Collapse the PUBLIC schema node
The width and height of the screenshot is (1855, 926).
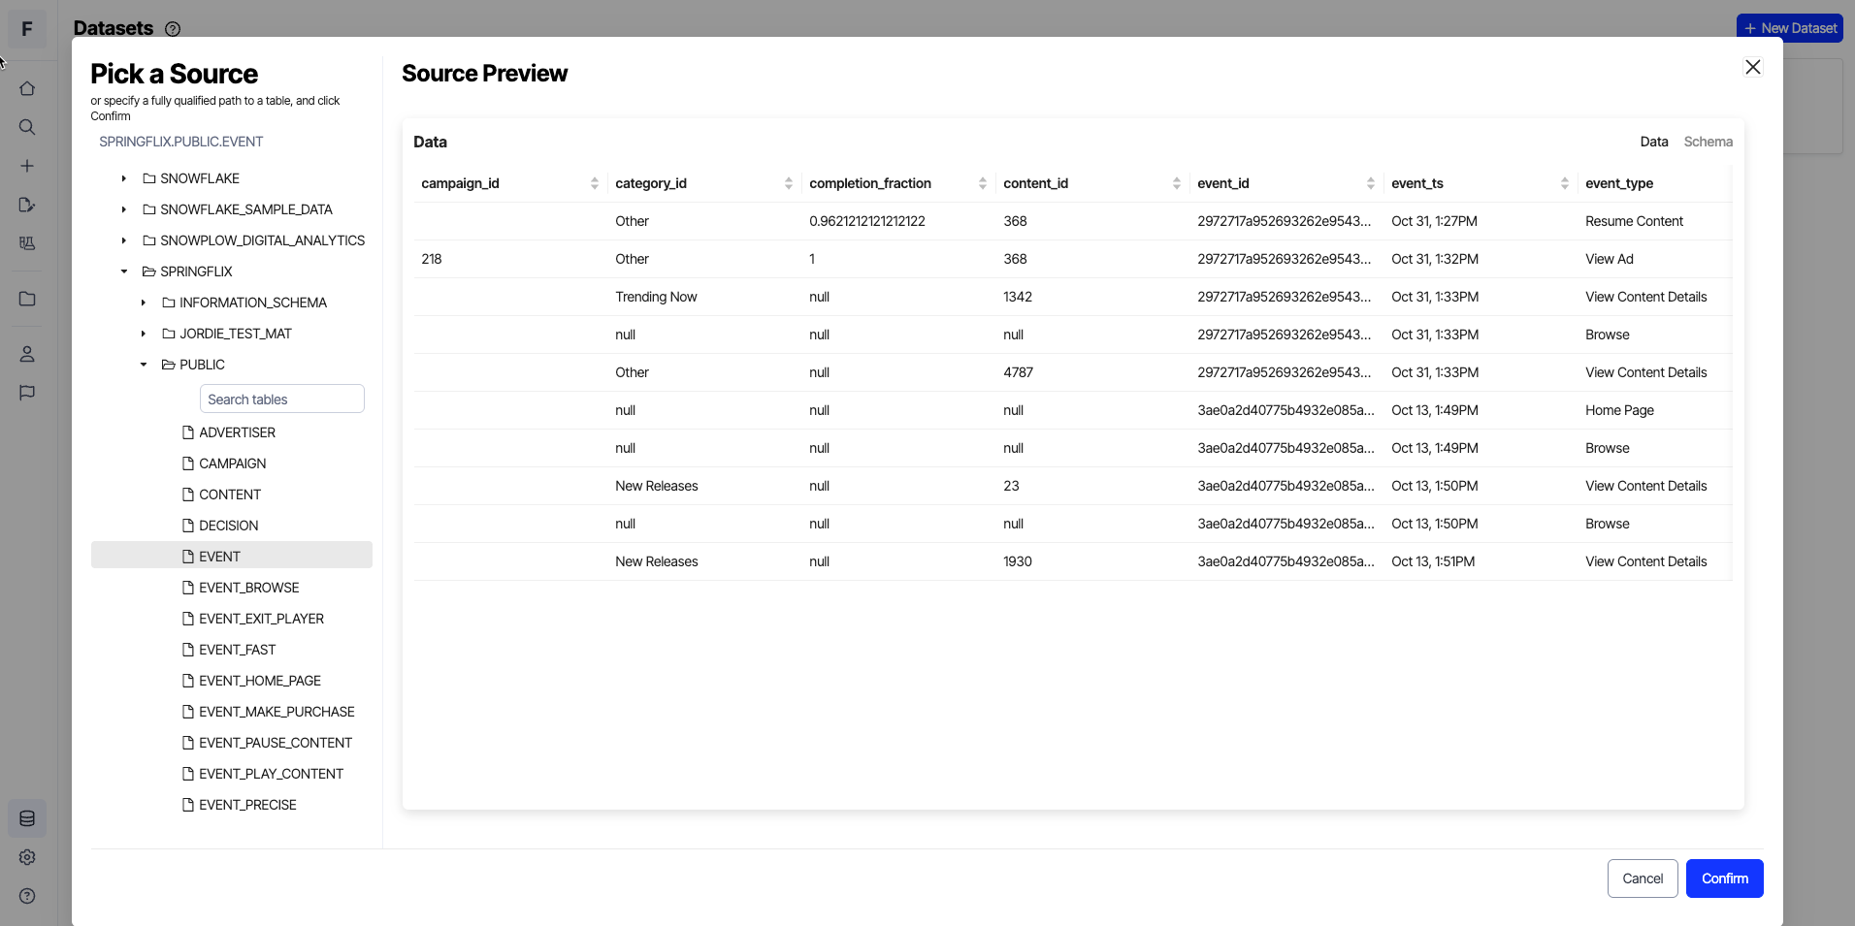(x=144, y=365)
